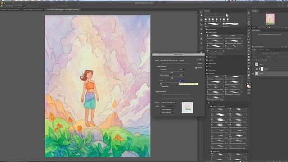Click the Luminance value field
288x162 pixels.
coord(181,69)
